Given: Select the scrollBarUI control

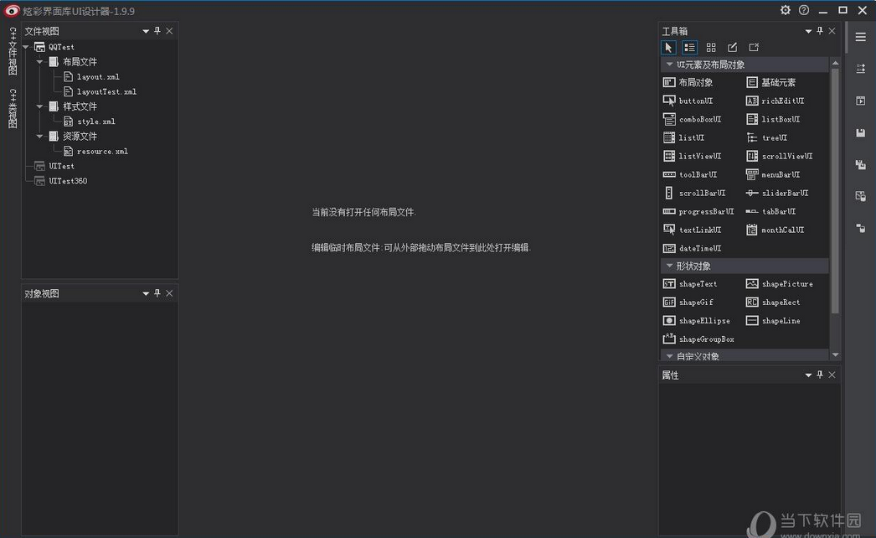Looking at the screenshot, I should click(x=694, y=194).
